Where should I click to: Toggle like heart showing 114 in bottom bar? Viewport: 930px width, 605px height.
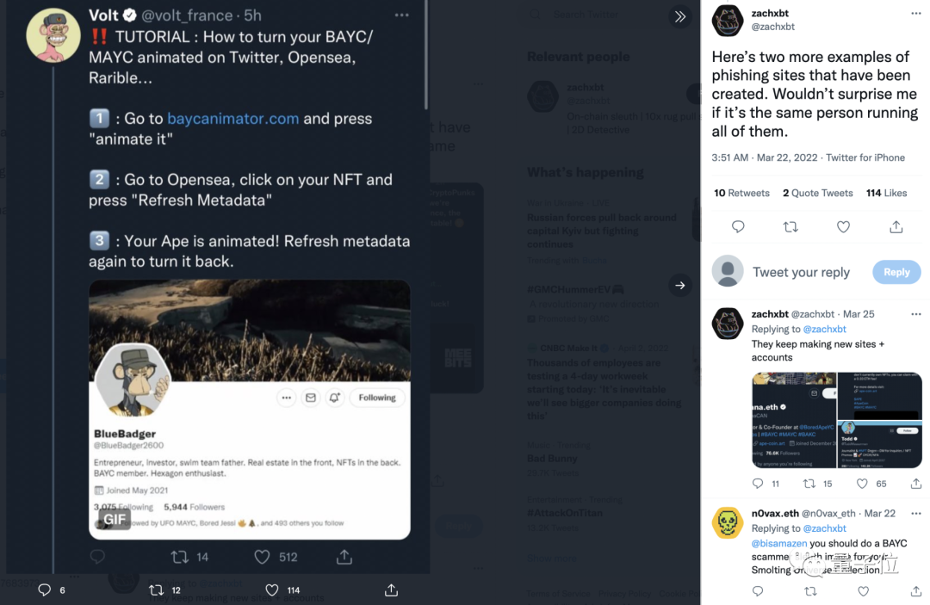[272, 590]
